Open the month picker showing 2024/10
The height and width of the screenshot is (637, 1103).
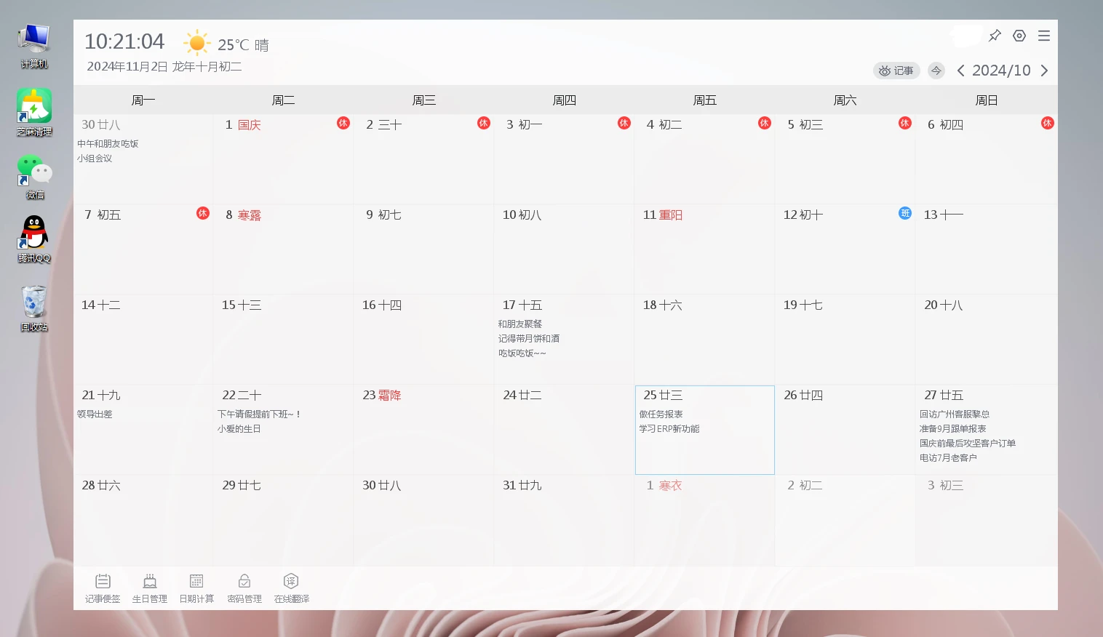[x=1001, y=71]
